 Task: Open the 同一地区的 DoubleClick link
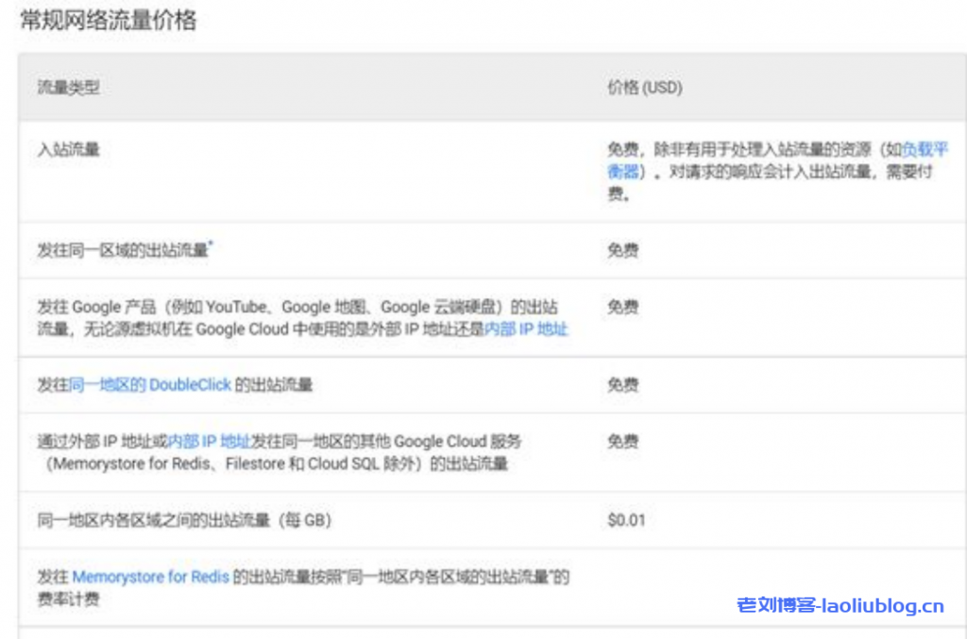150,385
